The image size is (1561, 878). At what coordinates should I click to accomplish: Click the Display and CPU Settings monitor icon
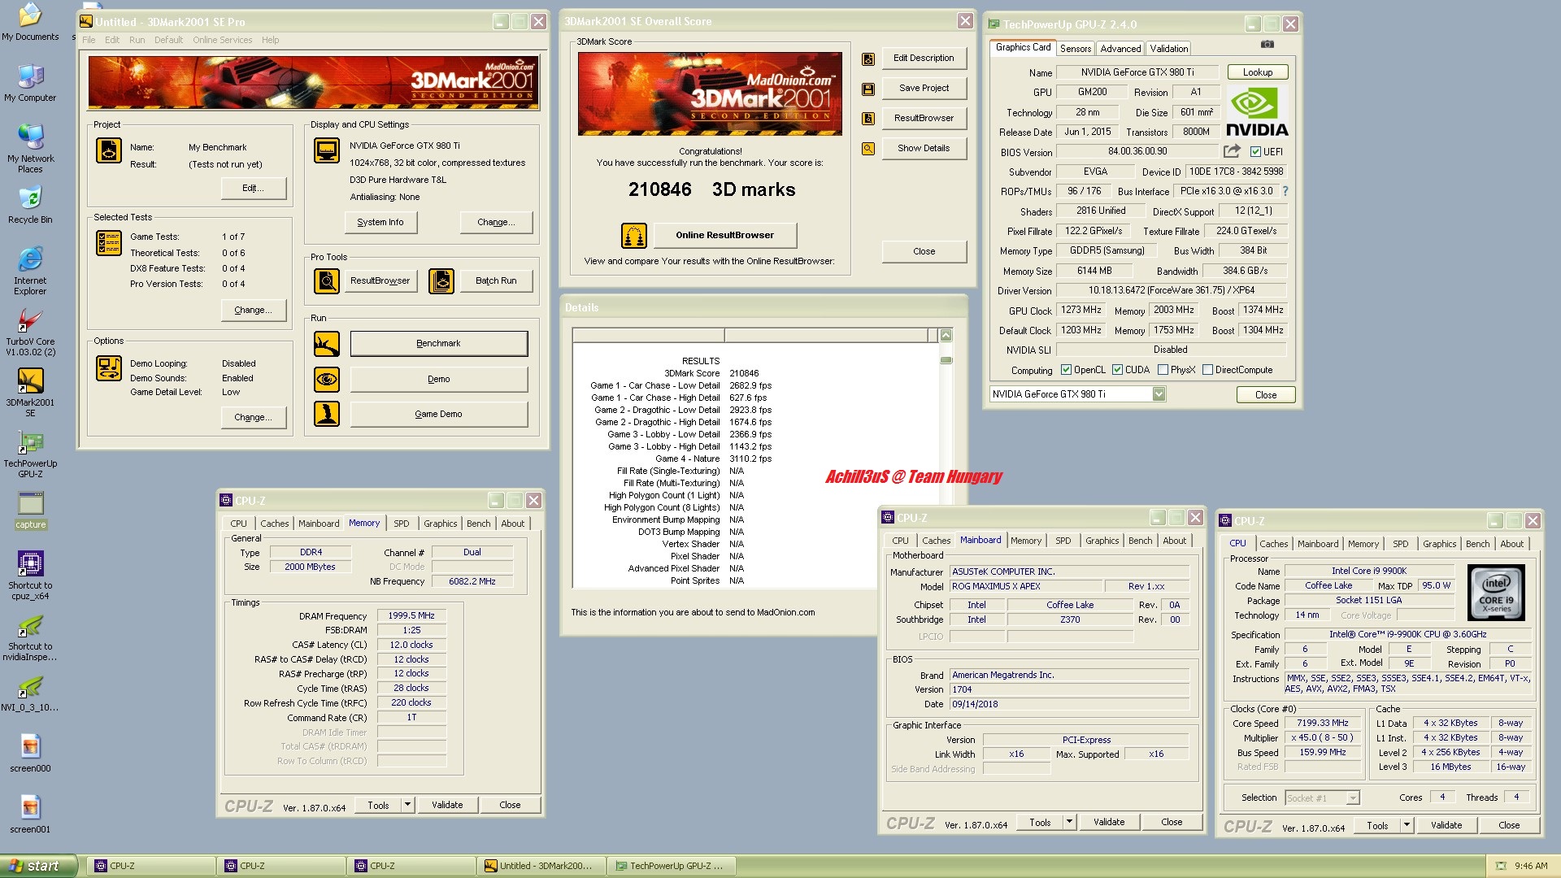[327, 150]
